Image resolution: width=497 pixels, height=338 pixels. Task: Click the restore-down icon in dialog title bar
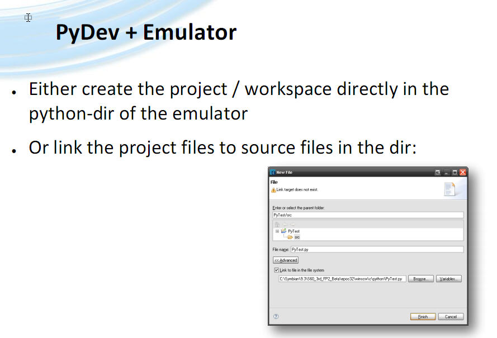(437, 172)
